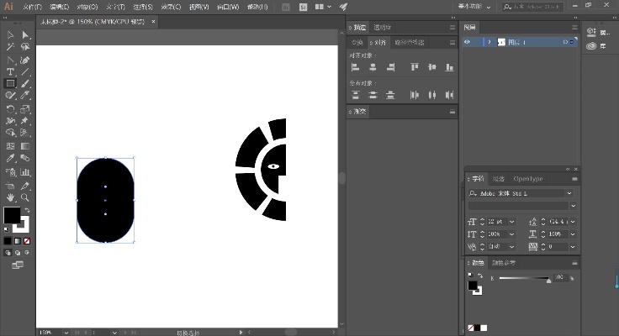Select the Line Segment tool
619x336 pixels.
tap(25, 71)
